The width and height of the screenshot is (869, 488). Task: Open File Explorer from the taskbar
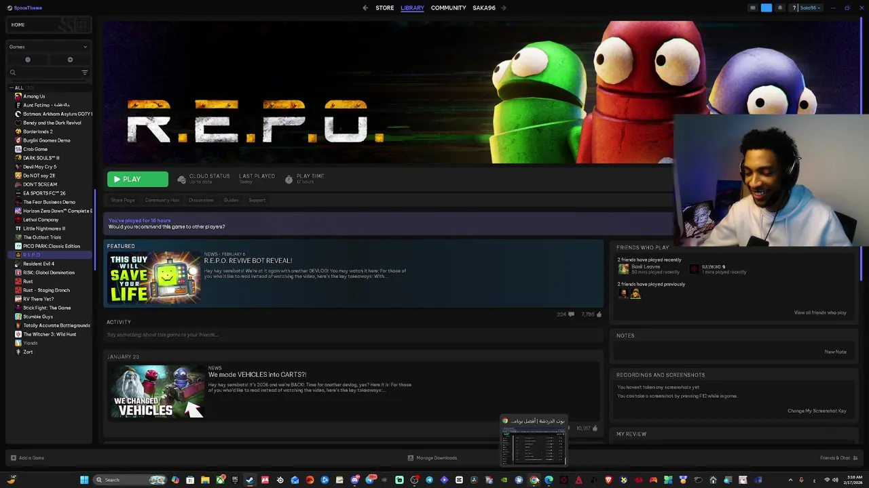click(205, 480)
